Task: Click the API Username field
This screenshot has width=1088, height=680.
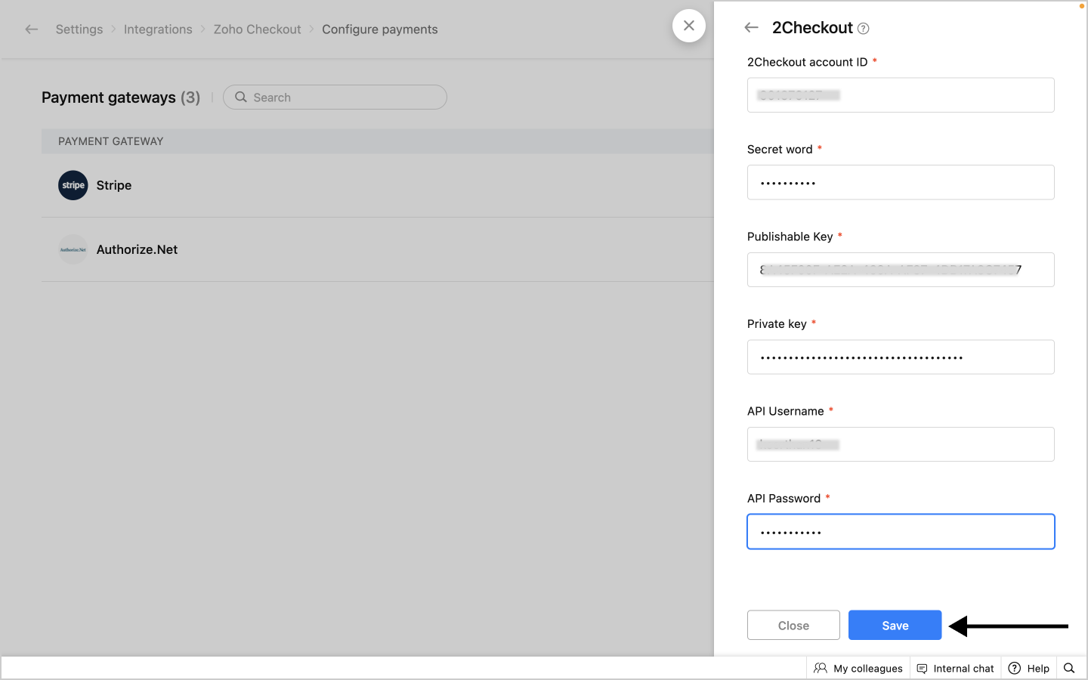Action: (901, 444)
